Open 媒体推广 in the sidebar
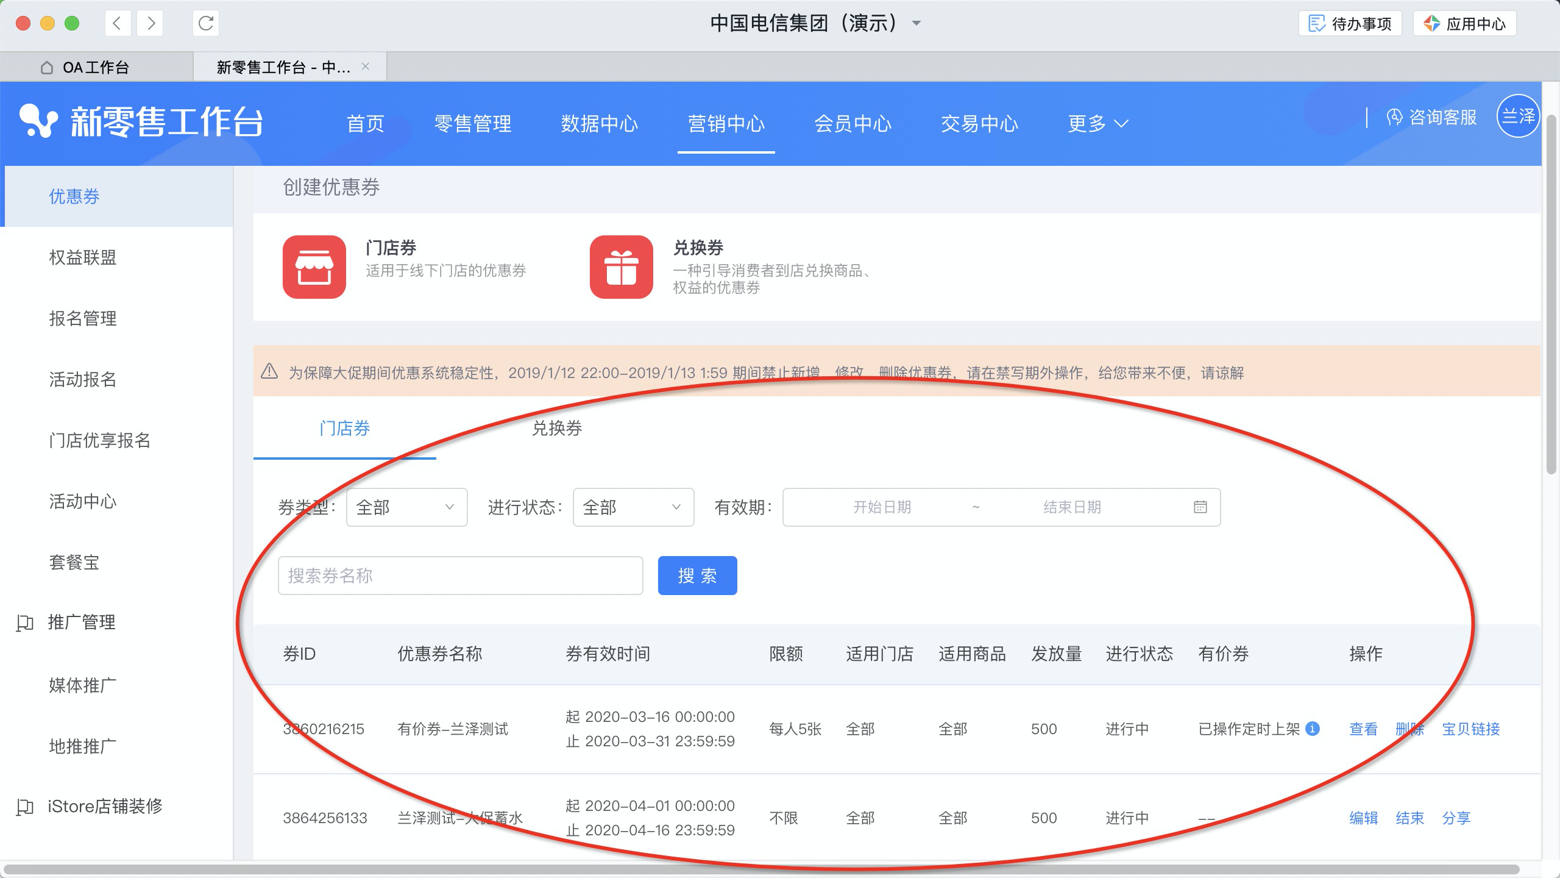Image resolution: width=1560 pixels, height=878 pixels. click(x=83, y=685)
